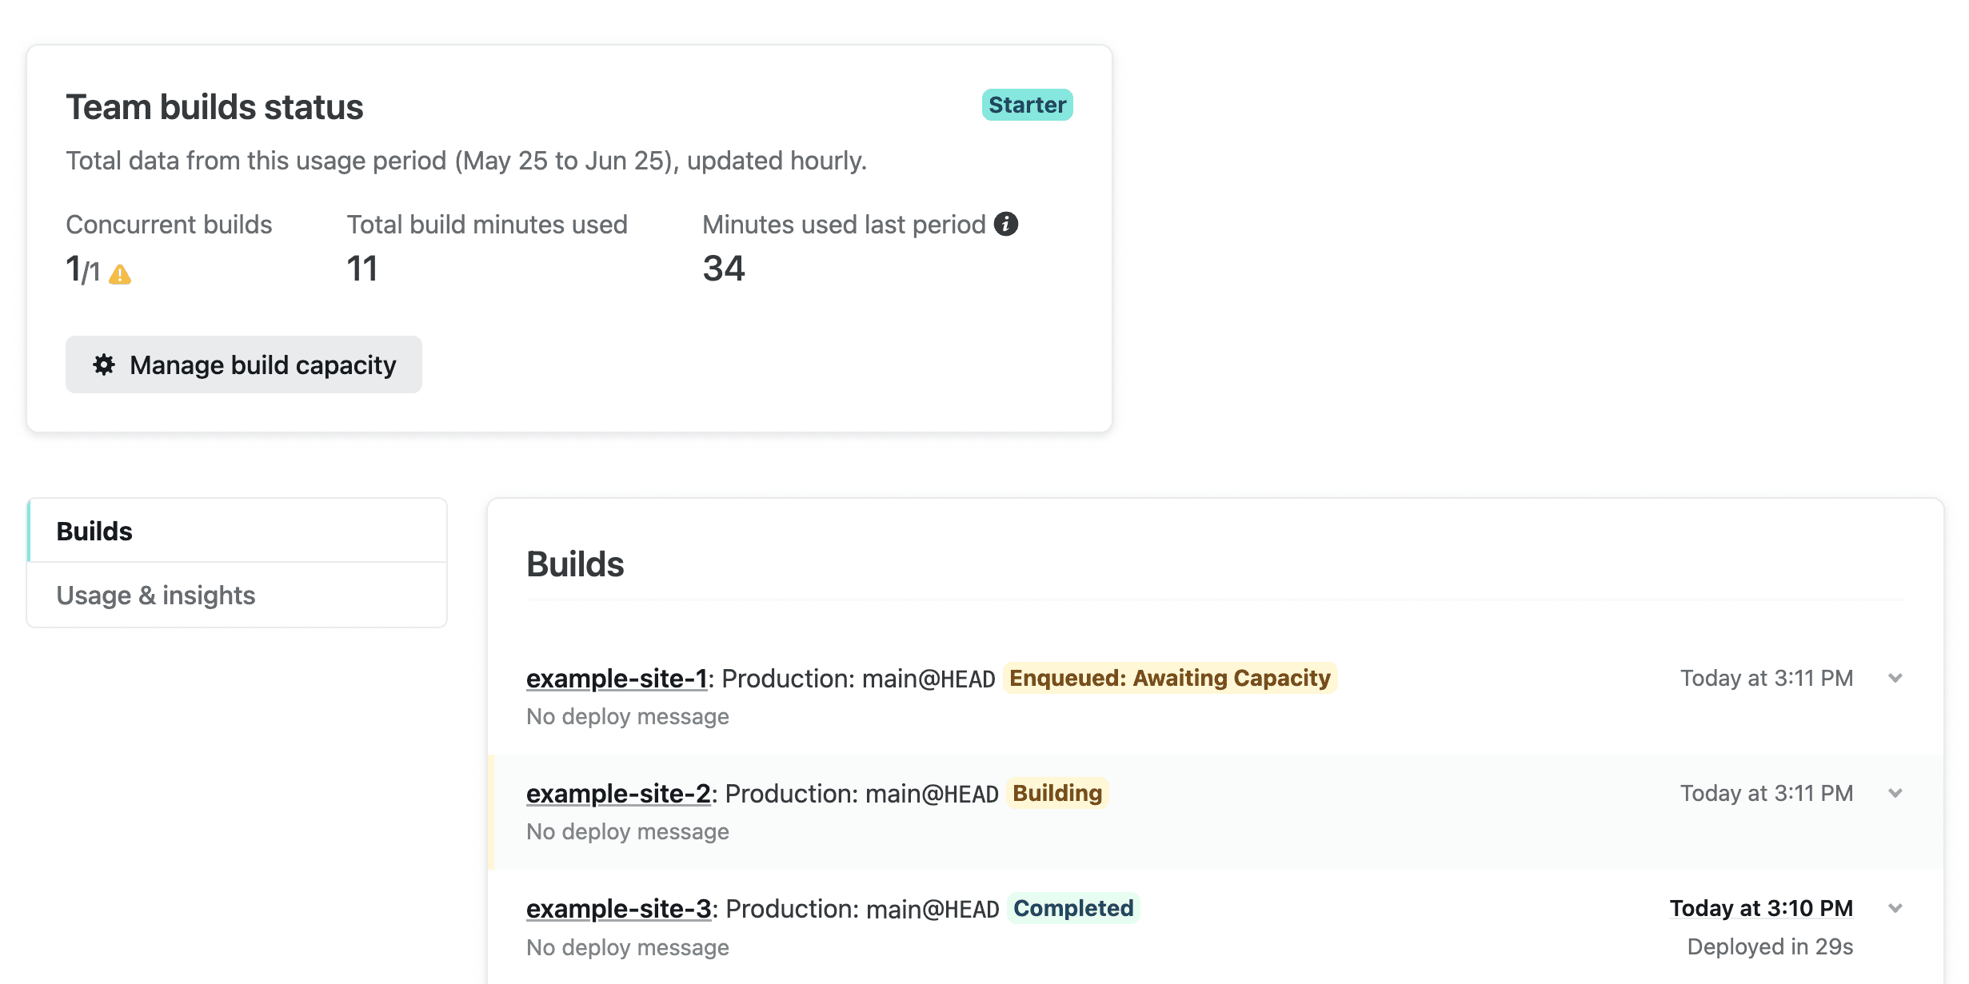The image size is (1969, 984).
Task: Click the Completed status badge
Action: coord(1073,909)
